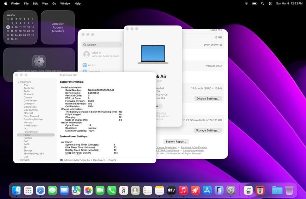
Task: Launch iPhone Mirroring from the dock
Action: tap(219, 190)
